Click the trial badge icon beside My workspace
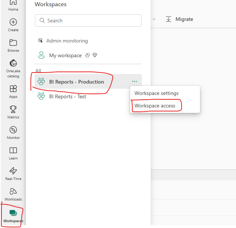 coord(87,55)
